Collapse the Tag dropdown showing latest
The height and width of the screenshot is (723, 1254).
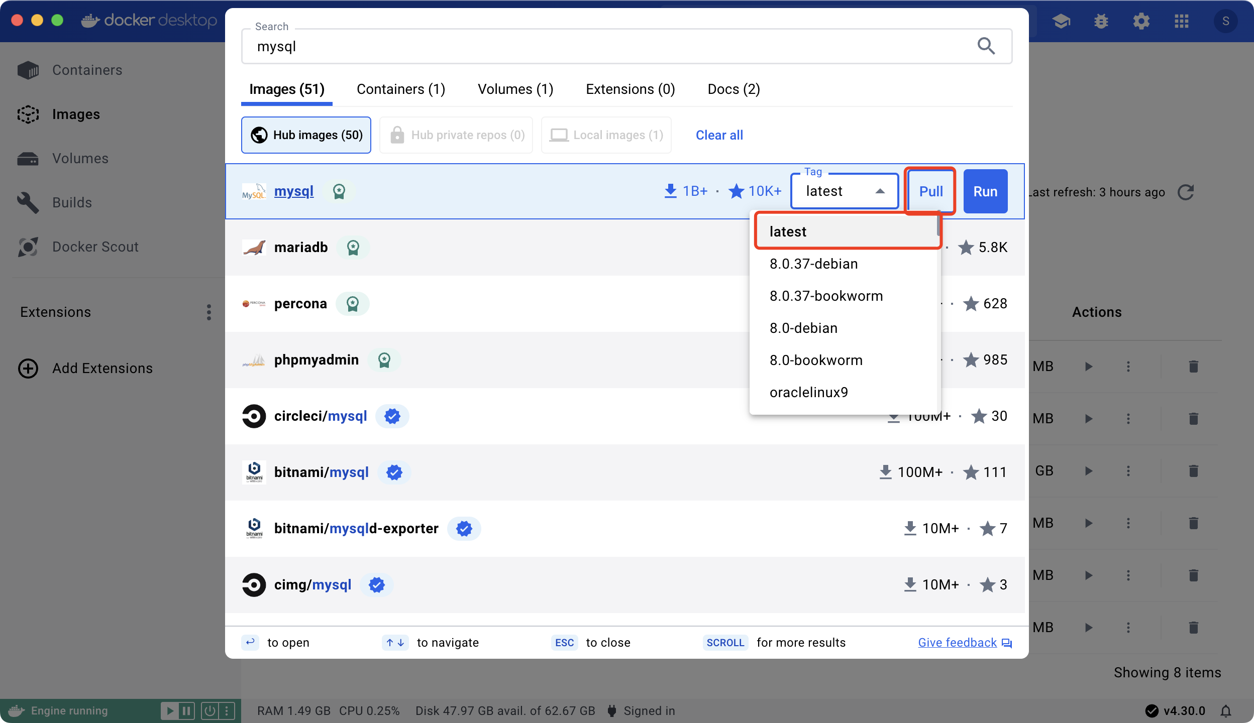point(845,191)
